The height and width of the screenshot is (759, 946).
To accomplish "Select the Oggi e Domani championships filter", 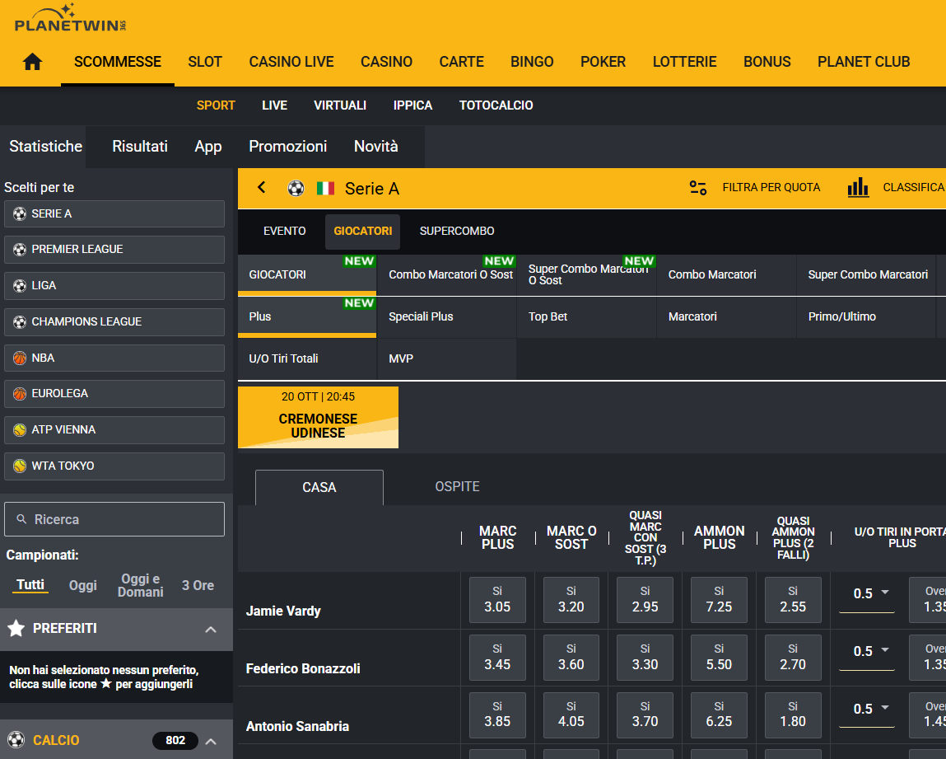I will [141, 585].
